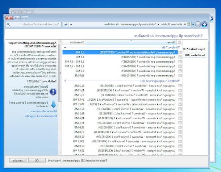Click the 'Cerca nel Pannello di controllo' search field

click(33, 24)
